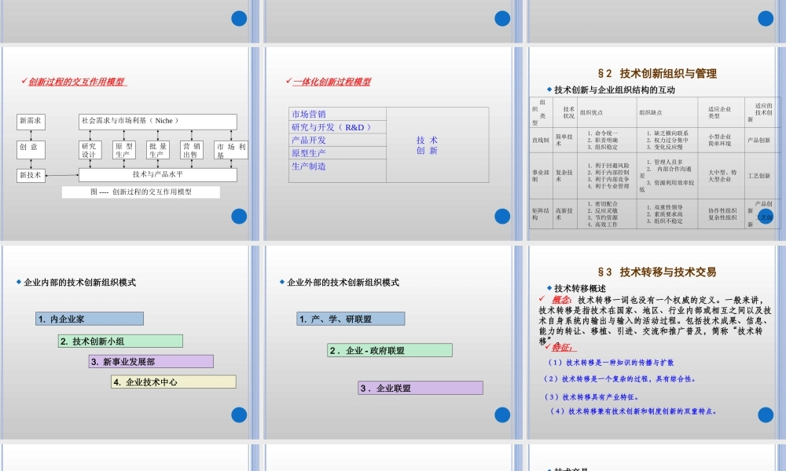Viewport: 786px width, 471px height.
Task: Click the blue circle at the top-right slide
Action: coord(766,19)
